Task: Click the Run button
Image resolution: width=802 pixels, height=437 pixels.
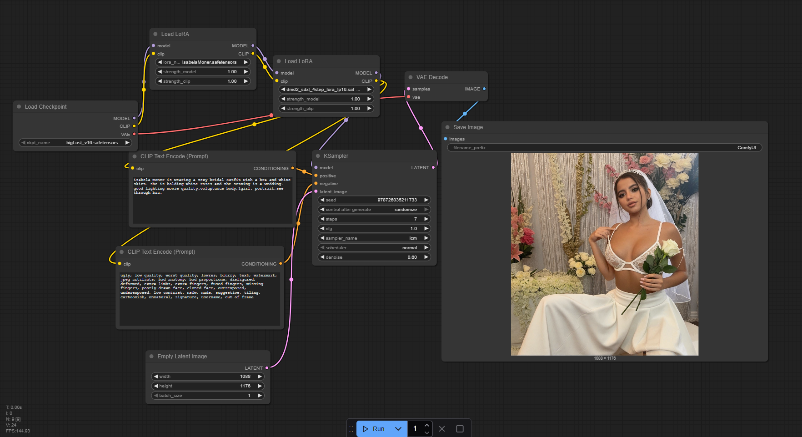Action: [374, 429]
